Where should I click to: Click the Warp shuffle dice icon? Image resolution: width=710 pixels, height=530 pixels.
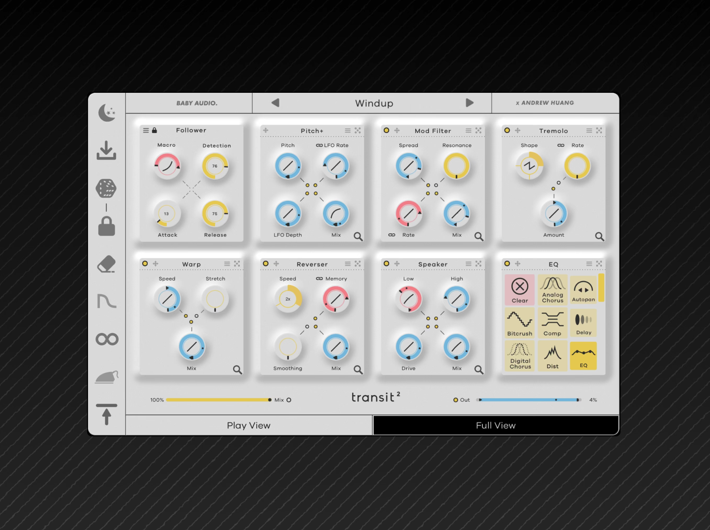pos(237,264)
